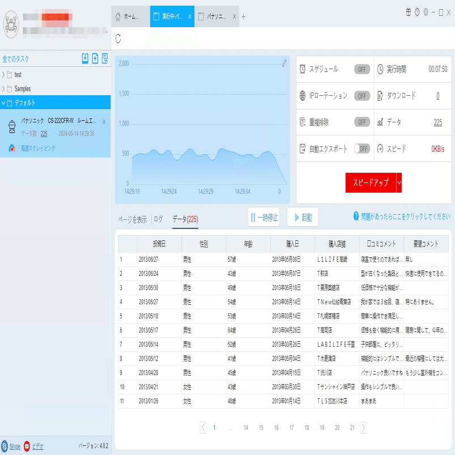This screenshot has height=455, width=455.
Task: Toggle the 自動エクスポート OFF switch
Action: pos(362,149)
